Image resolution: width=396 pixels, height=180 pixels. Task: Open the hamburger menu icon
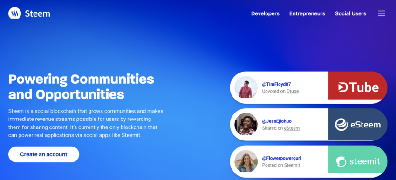click(x=382, y=13)
